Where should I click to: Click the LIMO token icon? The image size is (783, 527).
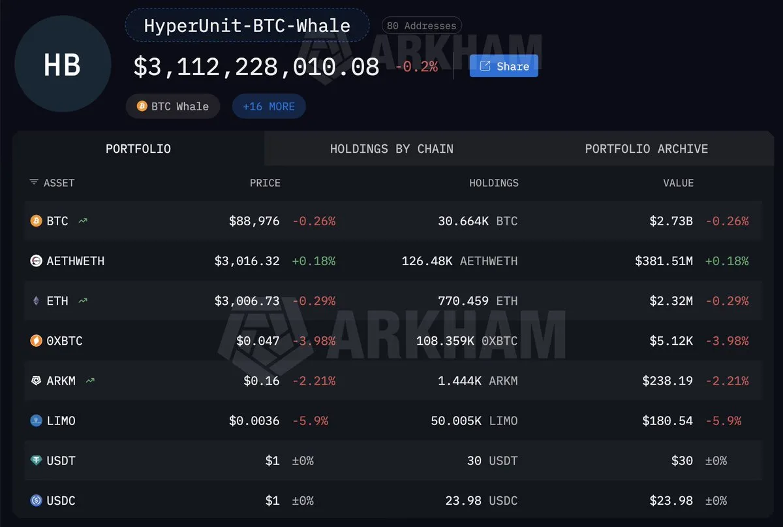(x=36, y=421)
